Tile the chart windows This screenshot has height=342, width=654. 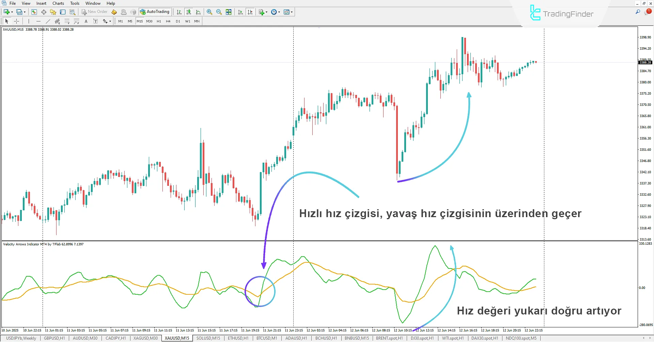click(x=229, y=12)
